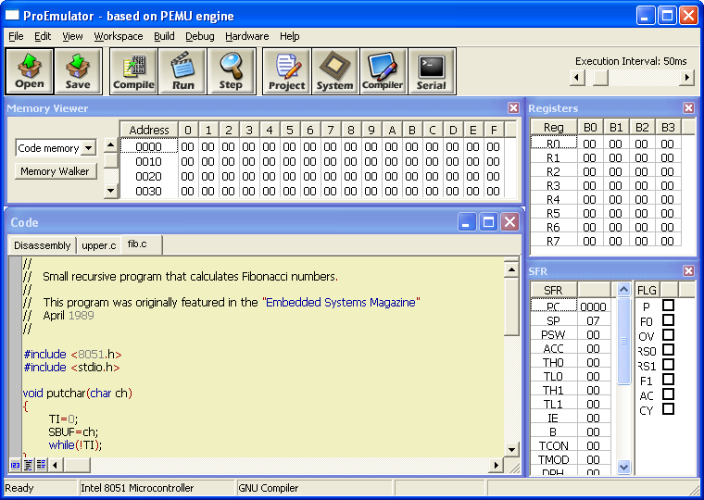Viewport: 704px width, 500px height.
Task: Click the code editor scroll right arrow
Action: pos(496,465)
